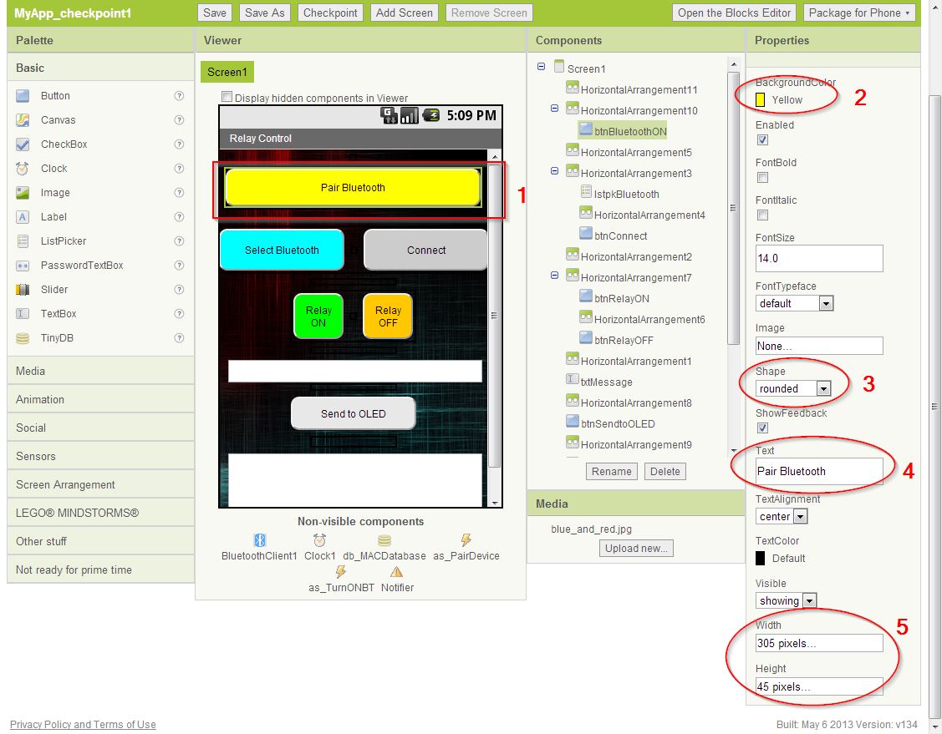Uncheck the Enabled property checkbox

coord(762,140)
